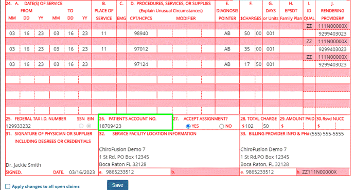The width and height of the screenshot is (354, 190).
Task: Click EPSDT Family Plan field for 98940
Action: pyautogui.click(x=291, y=33)
